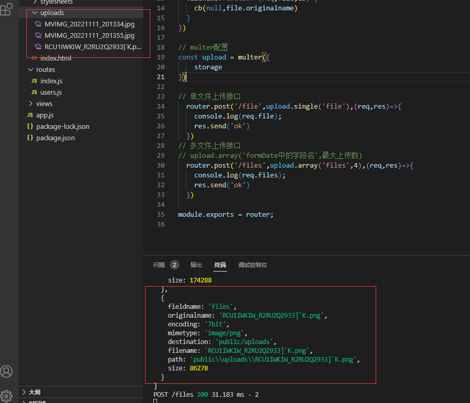Click the fieldname 'files' terminal value
Image resolution: width=470 pixels, height=403 pixels.
click(x=221, y=307)
